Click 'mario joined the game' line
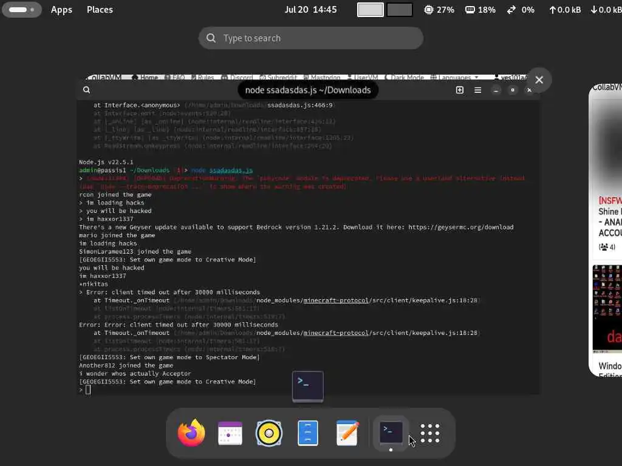622x466 pixels. (x=117, y=235)
